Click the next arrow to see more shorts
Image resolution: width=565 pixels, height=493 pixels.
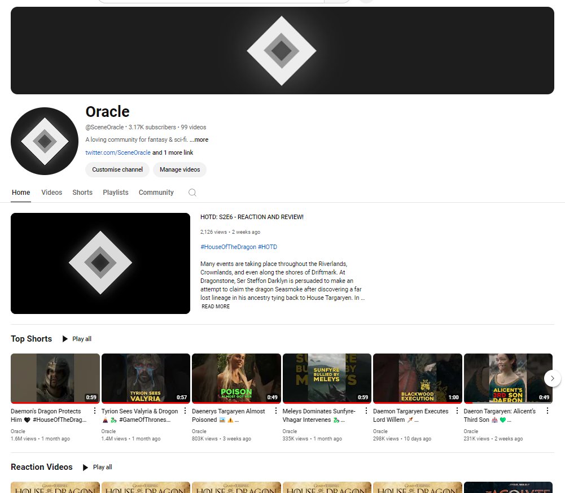click(x=552, y=378)
